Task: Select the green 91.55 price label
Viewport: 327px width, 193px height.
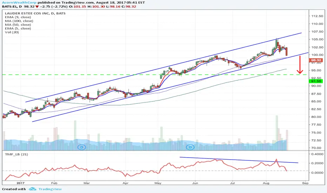Action: coord(316,81)
